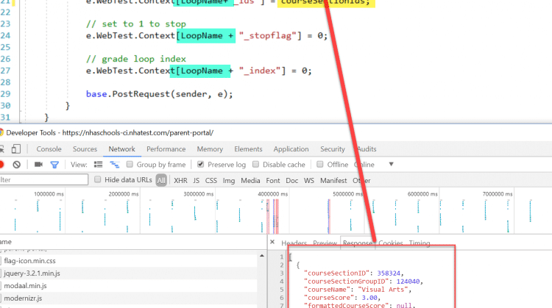Switch to large request rows view

click(98, 165)
